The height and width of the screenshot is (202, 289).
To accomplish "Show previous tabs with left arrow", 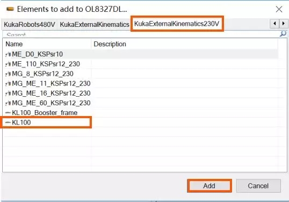I will pyautogui.click(x=274, y=24).
